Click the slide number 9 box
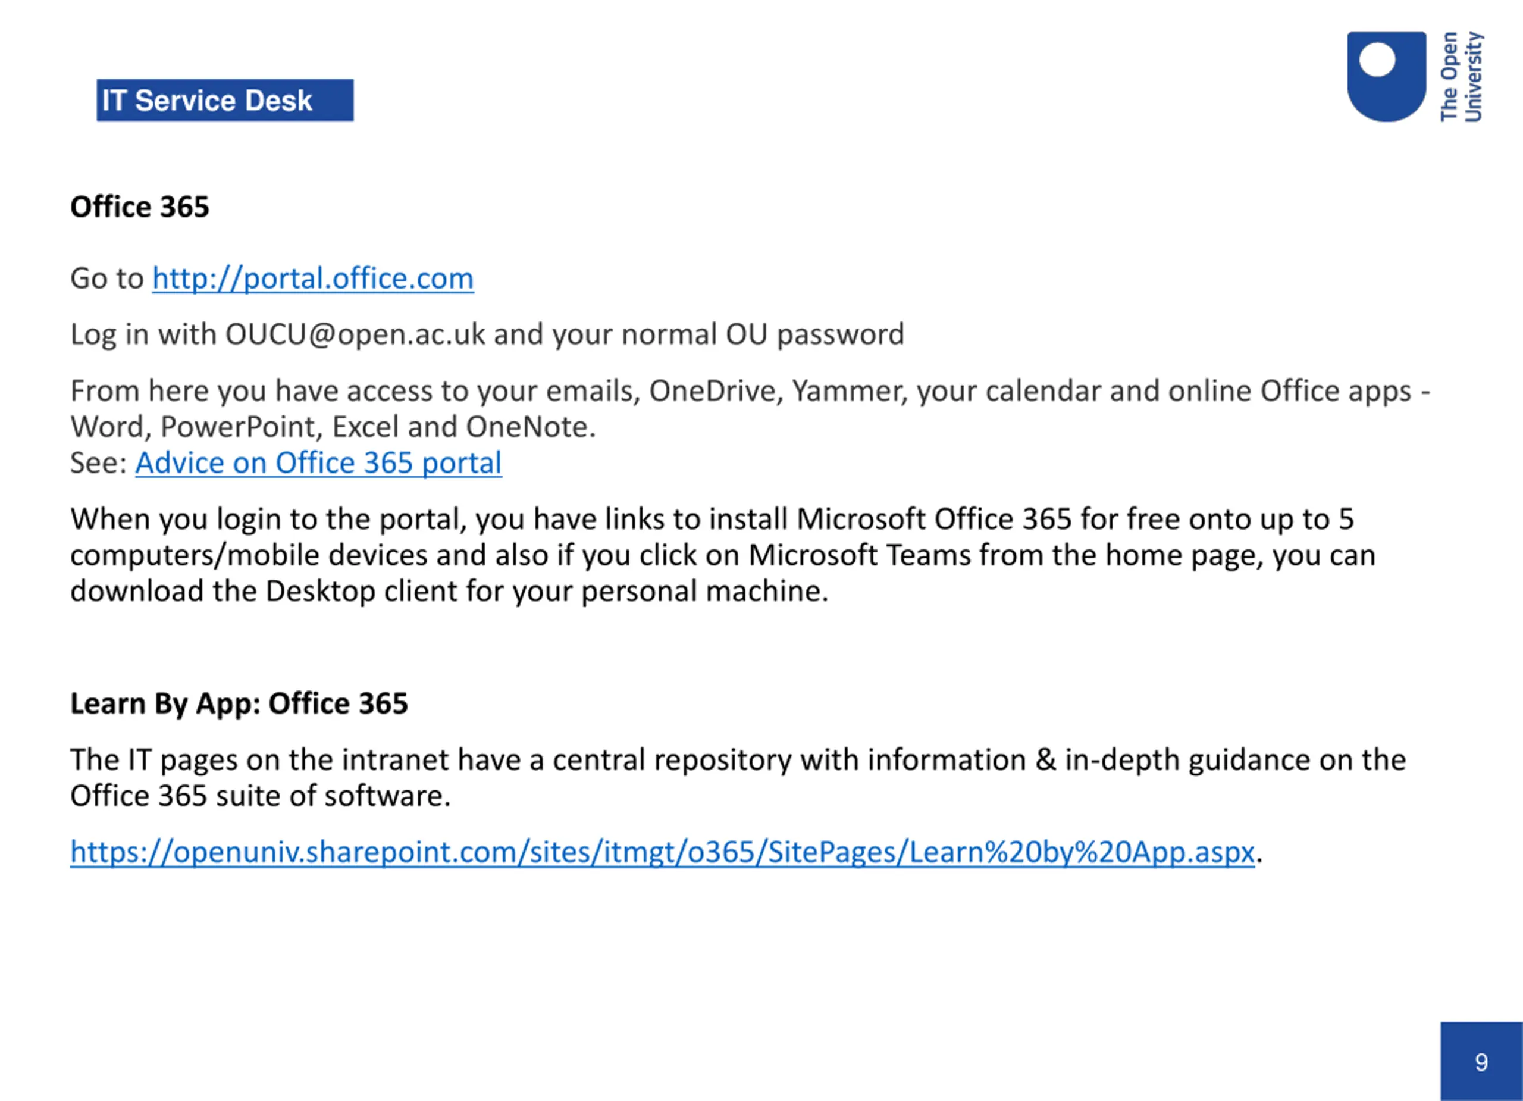Screen dimensions: 1523x1101 click(x=1481, y=1061)
